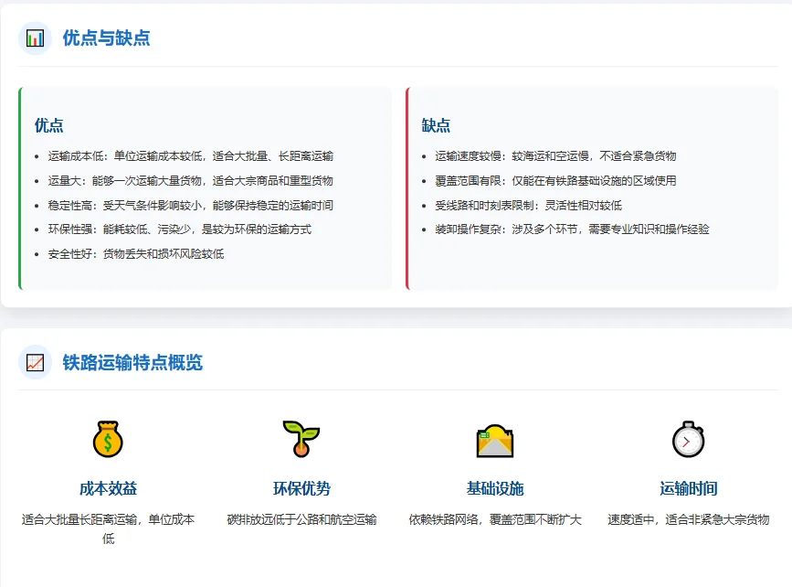
Task: Click the bar chart icon beside 优点与缺点
Action: 34,37
